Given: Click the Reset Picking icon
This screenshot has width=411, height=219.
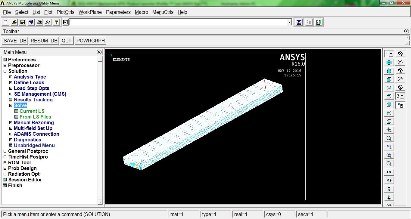Looking at the screenshot, I should pos(309,22).
